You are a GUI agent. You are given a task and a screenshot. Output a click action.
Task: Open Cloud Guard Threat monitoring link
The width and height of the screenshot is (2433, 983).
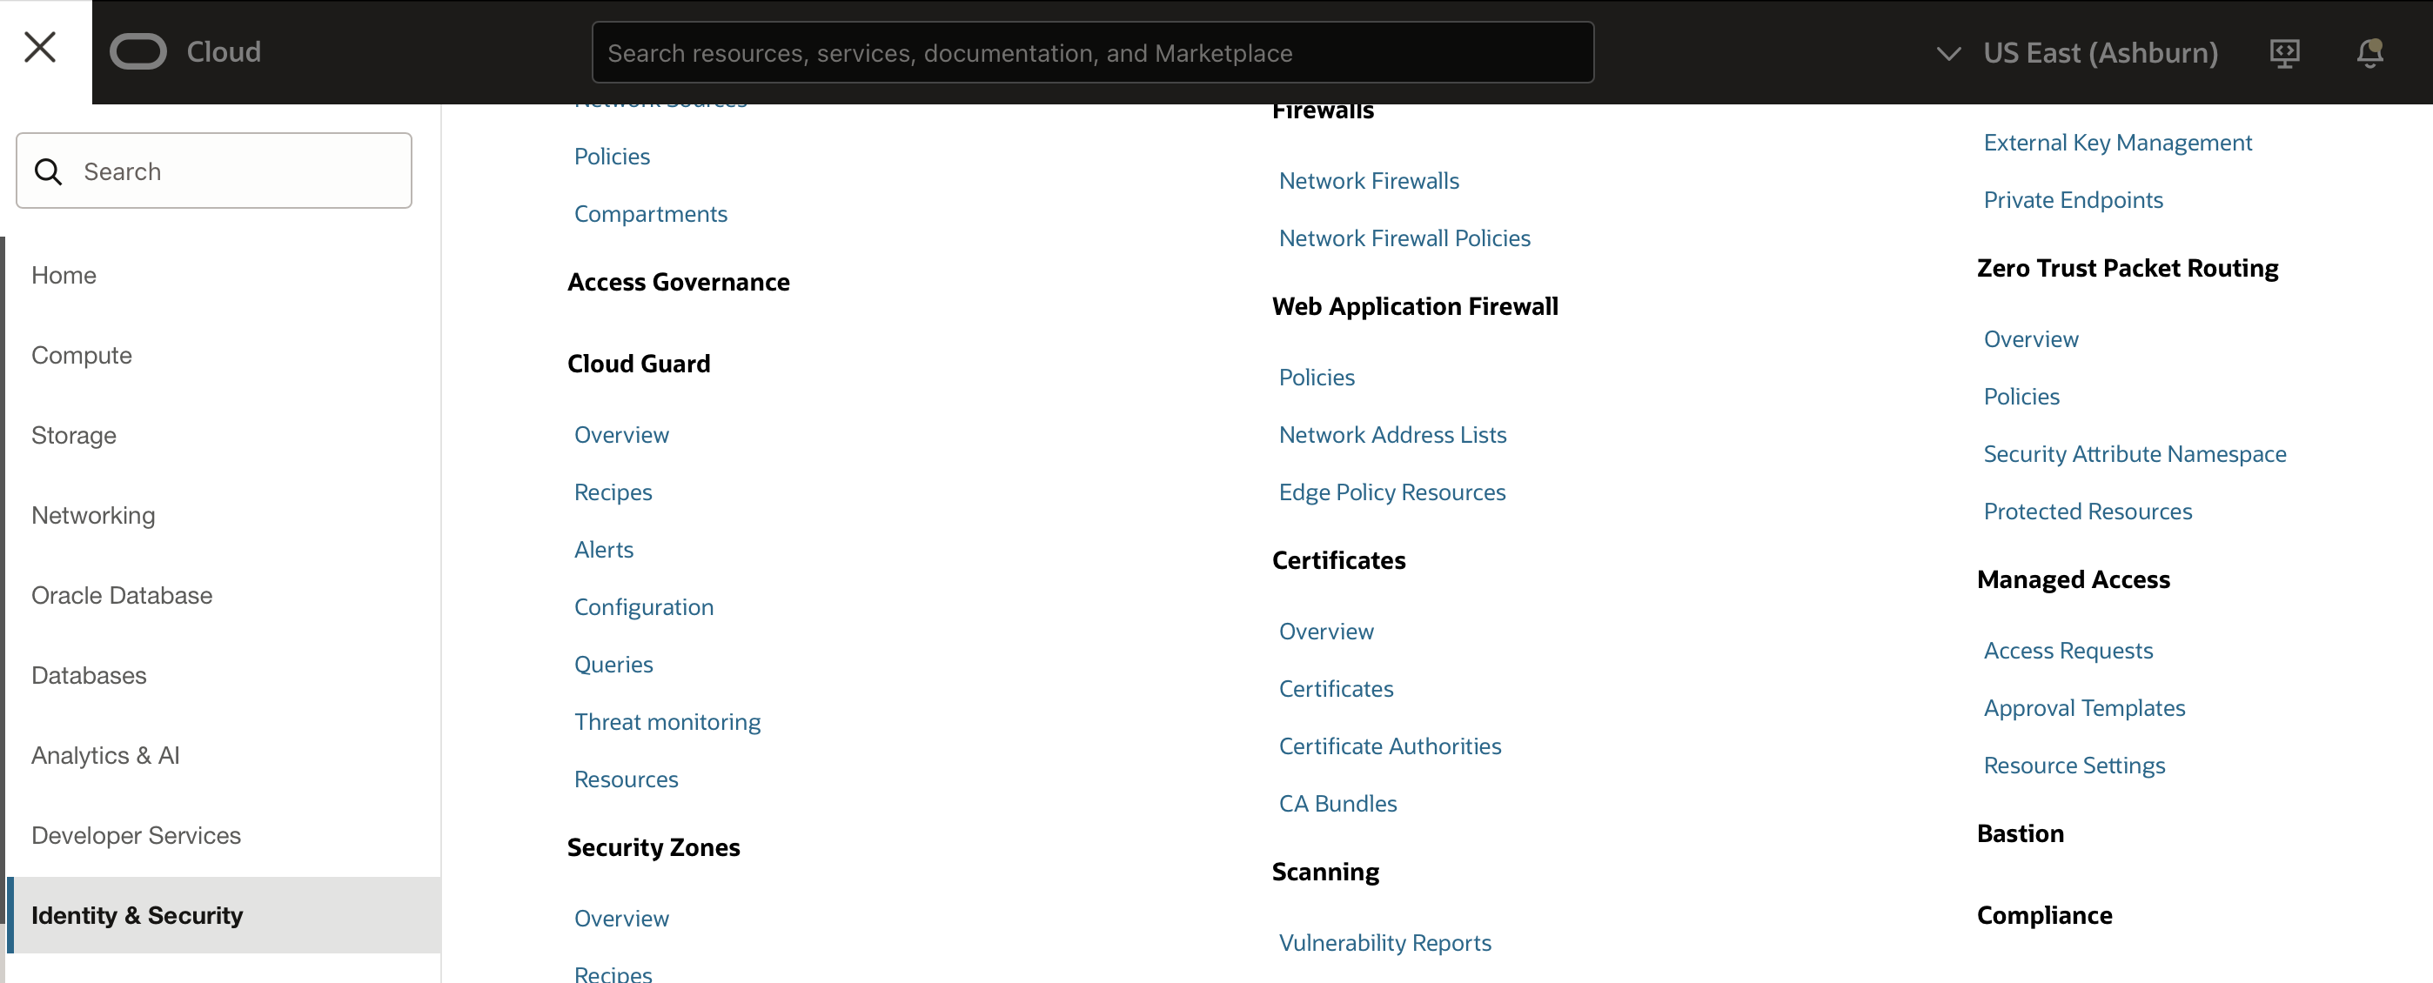(x=667, y=721)
